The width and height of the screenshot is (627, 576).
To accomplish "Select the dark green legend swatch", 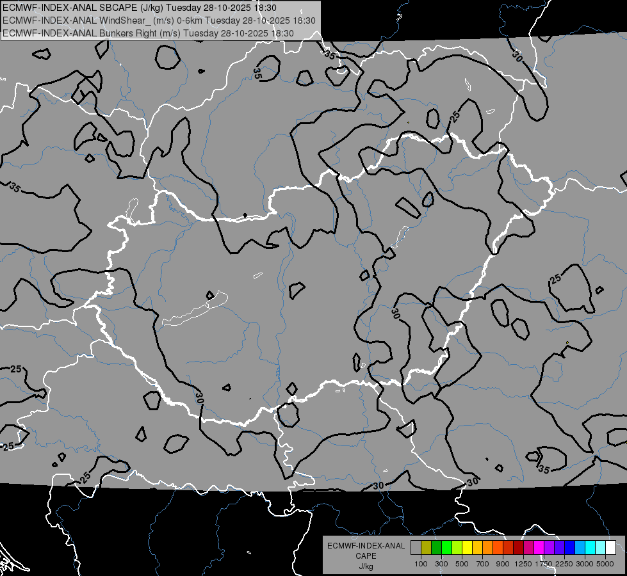I will tap(436, 548).
